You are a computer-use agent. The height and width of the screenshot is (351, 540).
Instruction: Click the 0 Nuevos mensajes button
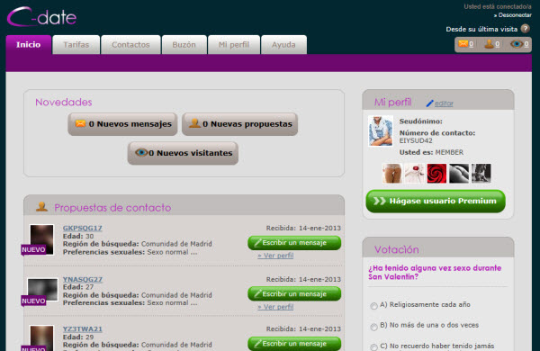tap(122, 124)
